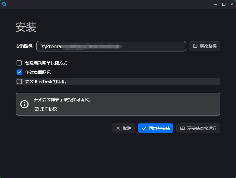Click the external-link icon beside 用户协议
This screenshot has width=236, height=178.
tap(36, 109)
